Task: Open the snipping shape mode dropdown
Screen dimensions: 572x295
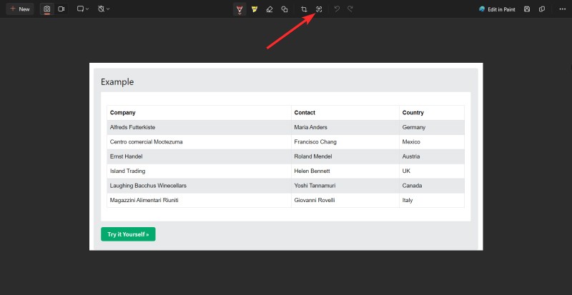Action: [82, 9]
